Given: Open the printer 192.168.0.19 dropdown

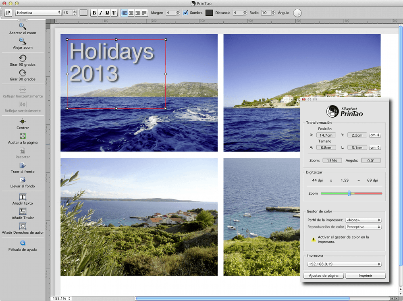Looking at the screenshot, I should pyautogui.click(x=344, y=264).
